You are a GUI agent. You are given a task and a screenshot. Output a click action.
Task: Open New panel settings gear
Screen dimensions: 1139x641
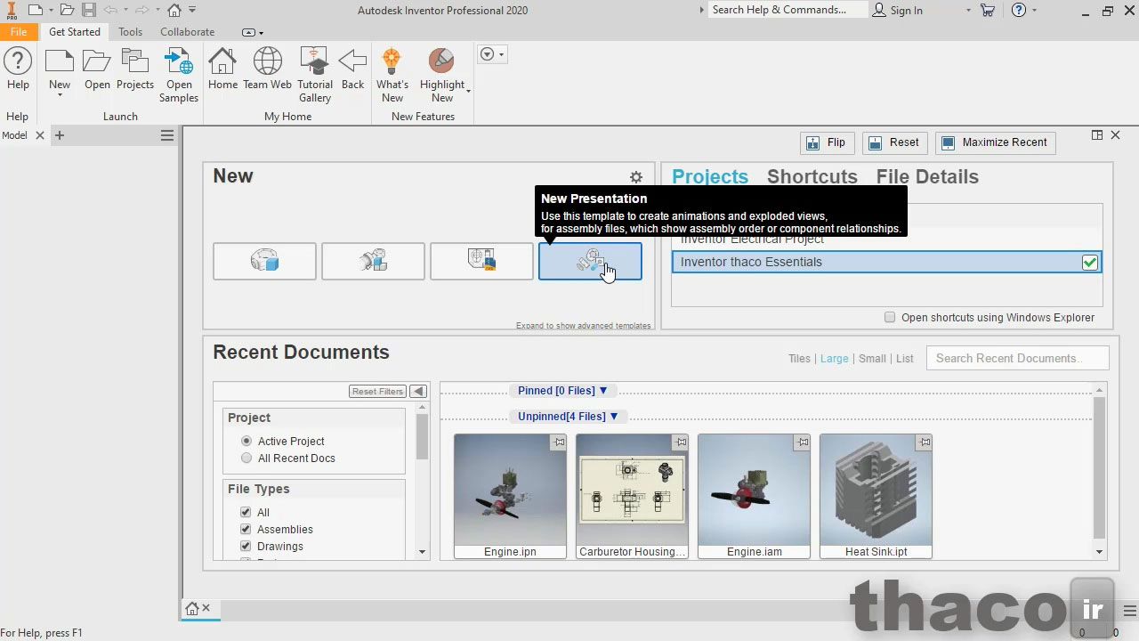(636, 177)
